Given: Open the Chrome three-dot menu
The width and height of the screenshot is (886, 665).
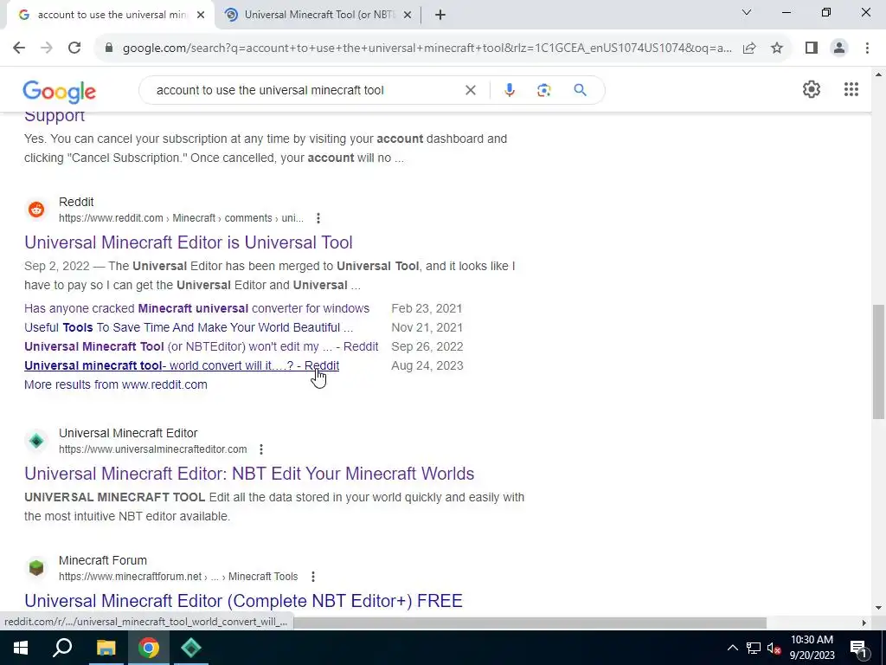Looking at the screenshot, I should pyautogui.click(x=867, y=48).
